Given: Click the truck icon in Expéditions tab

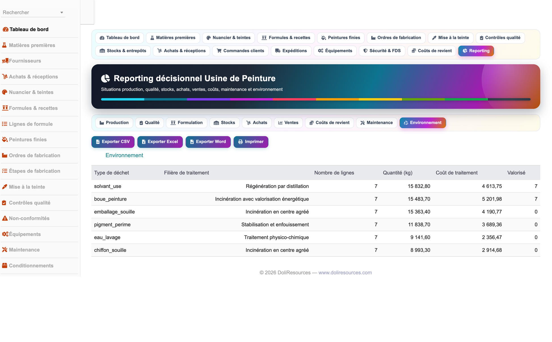Looking at the screenshot, I should tap(278, 51).
